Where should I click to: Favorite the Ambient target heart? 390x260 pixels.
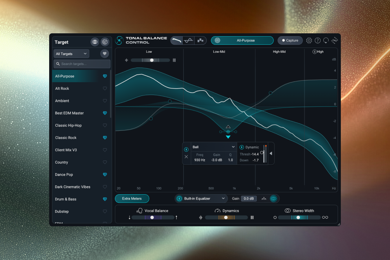[105, 101]
